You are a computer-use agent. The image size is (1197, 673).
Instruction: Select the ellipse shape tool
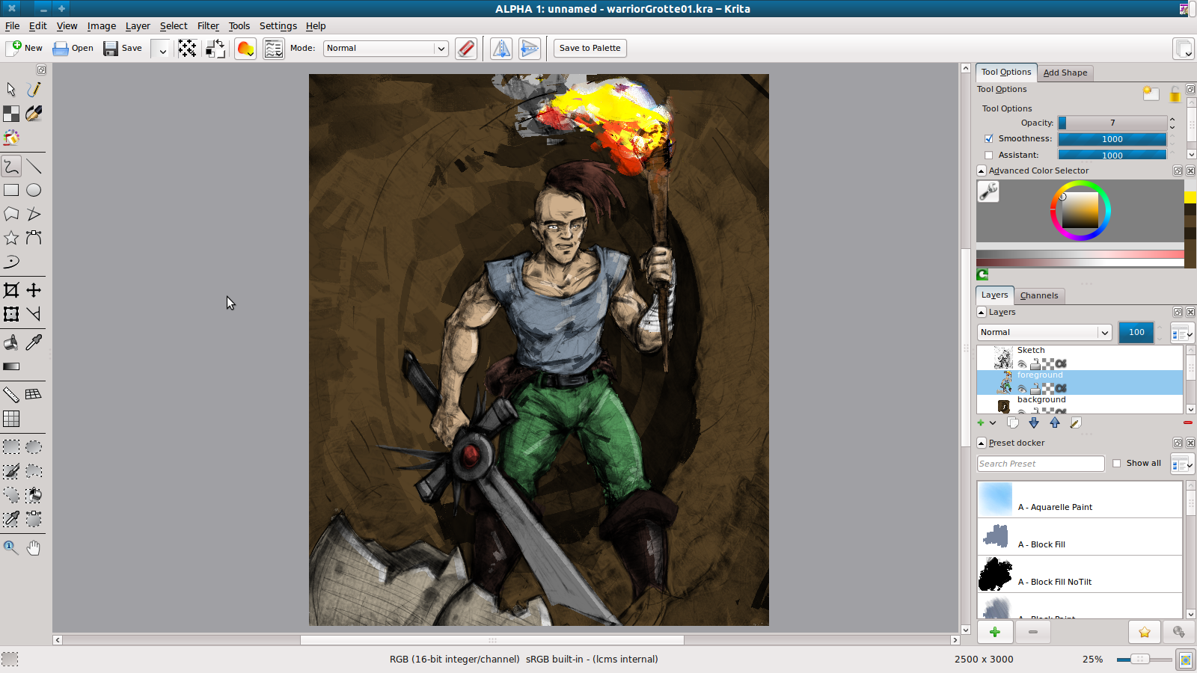point(34,190)
